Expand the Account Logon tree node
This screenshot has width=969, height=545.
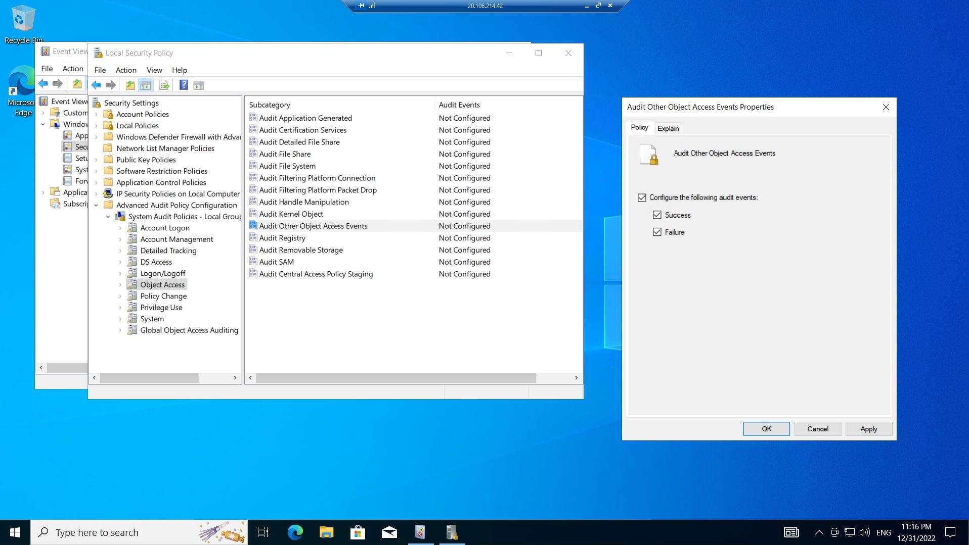click(x=120, y=228)
